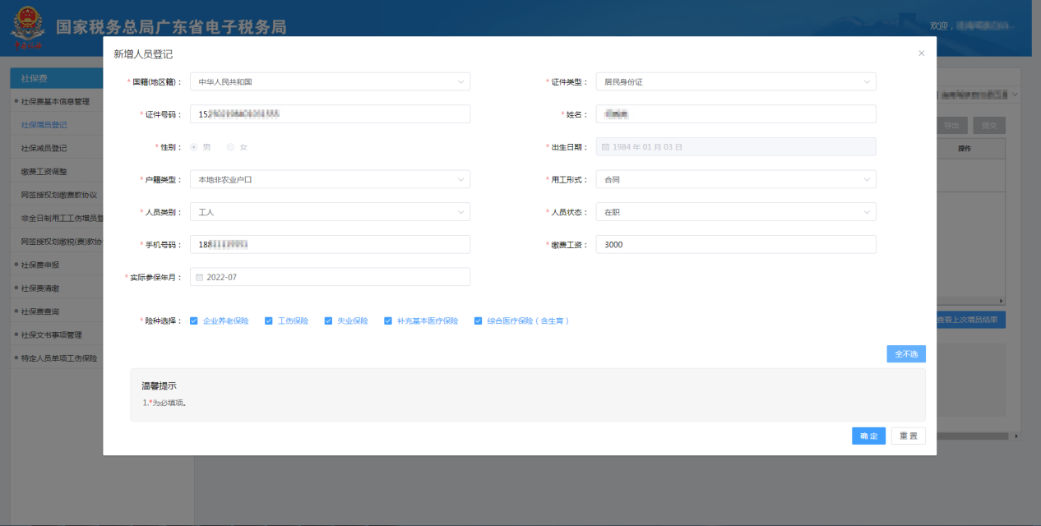Open 社保减员登记 in the sidebar

(44, 148)
